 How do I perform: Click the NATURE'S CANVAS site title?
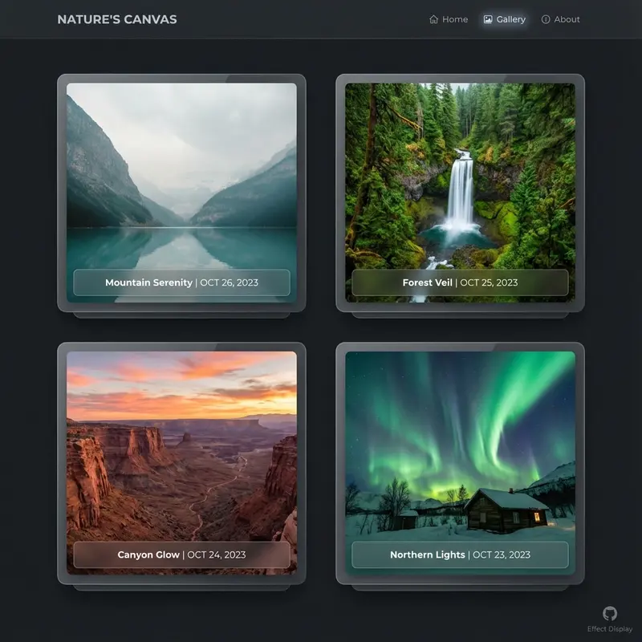[x=117, y=19]
